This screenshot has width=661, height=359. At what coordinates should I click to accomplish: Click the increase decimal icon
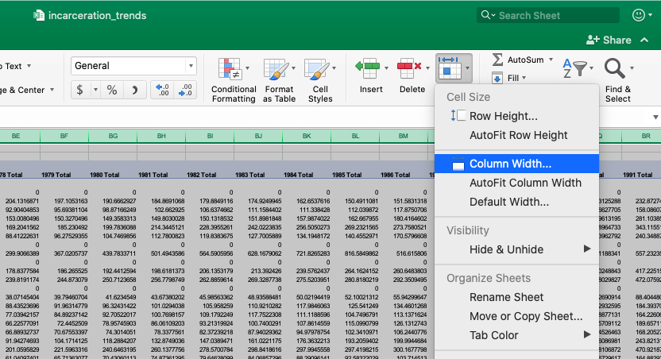click(x=162, y=90)
